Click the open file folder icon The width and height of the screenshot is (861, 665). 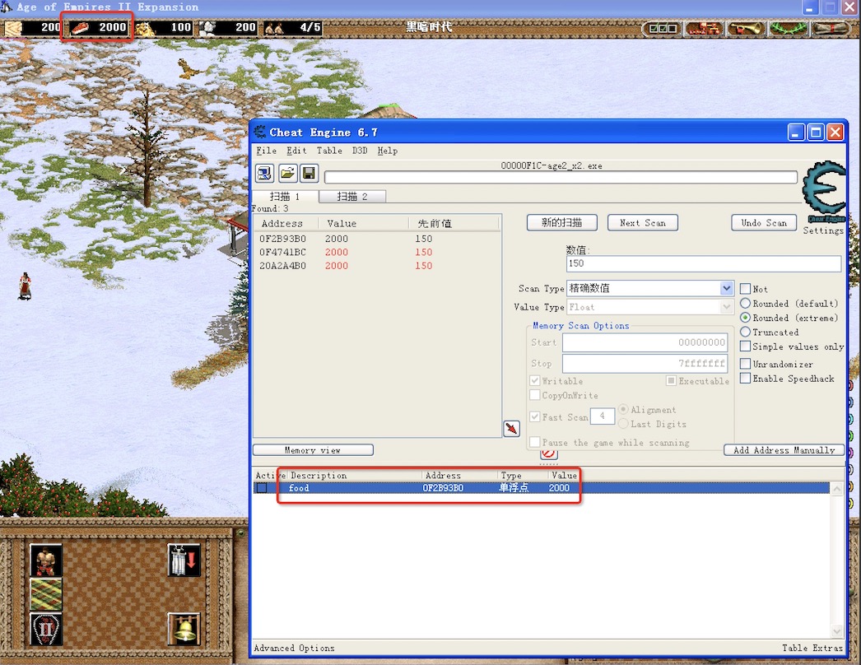(x=287, y=174)
